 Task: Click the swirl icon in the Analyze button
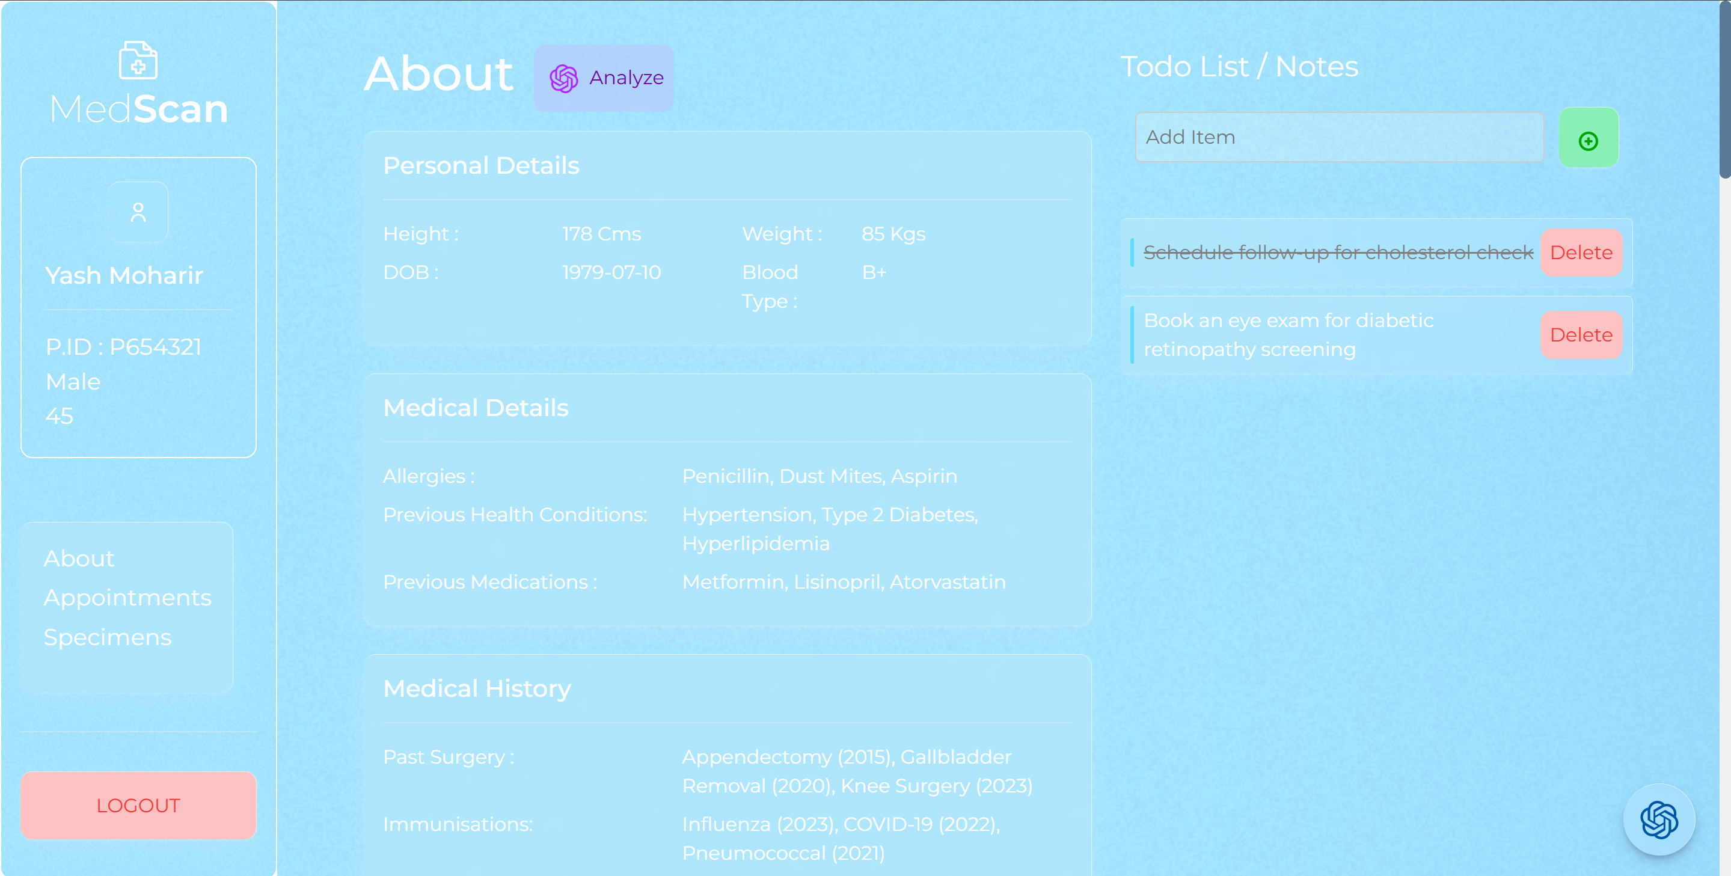[x=563, y=79]
